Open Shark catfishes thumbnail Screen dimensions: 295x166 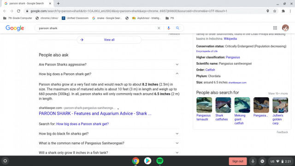point(223,105)
